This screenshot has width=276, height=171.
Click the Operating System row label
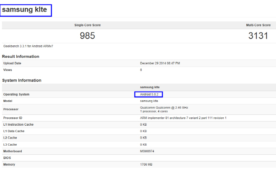16,94
